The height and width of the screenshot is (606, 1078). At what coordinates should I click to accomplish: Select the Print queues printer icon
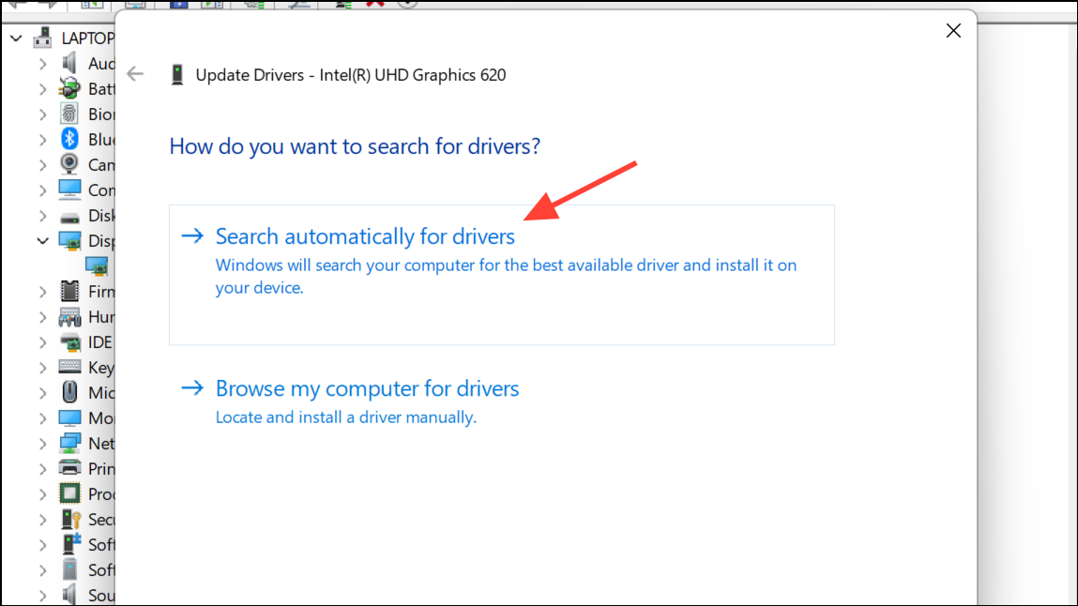[70, 469]
